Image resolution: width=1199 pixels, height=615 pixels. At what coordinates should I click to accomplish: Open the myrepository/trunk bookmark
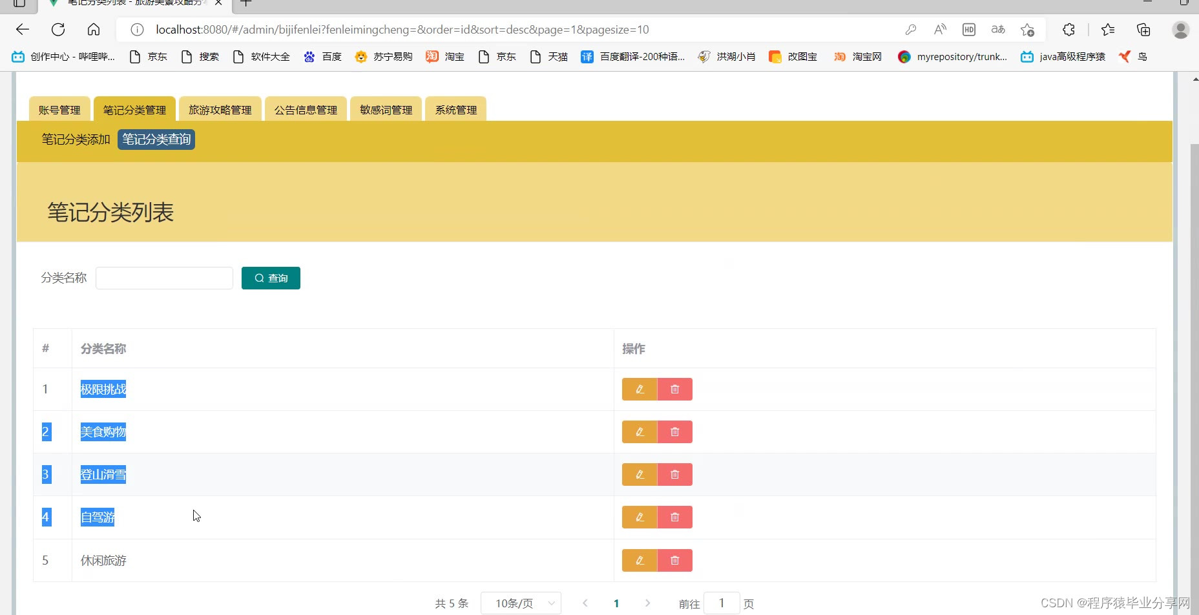[x=952, y=57]
